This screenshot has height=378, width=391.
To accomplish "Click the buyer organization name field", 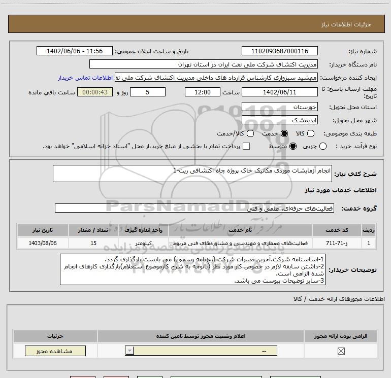I will [x=204, y=64].
